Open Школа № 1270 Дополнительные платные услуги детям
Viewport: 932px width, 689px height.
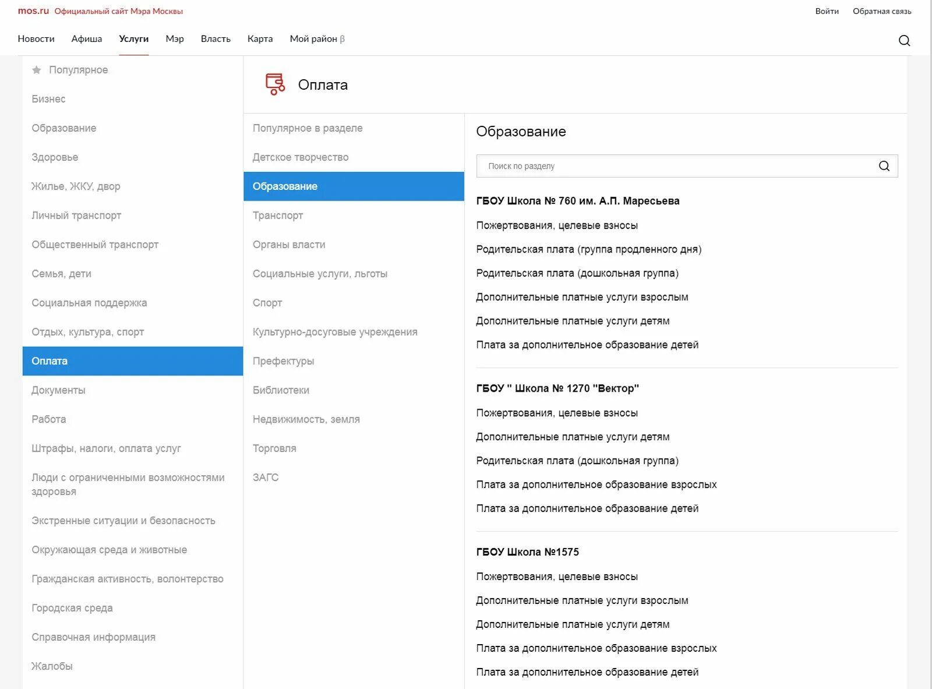pos(573,437)
